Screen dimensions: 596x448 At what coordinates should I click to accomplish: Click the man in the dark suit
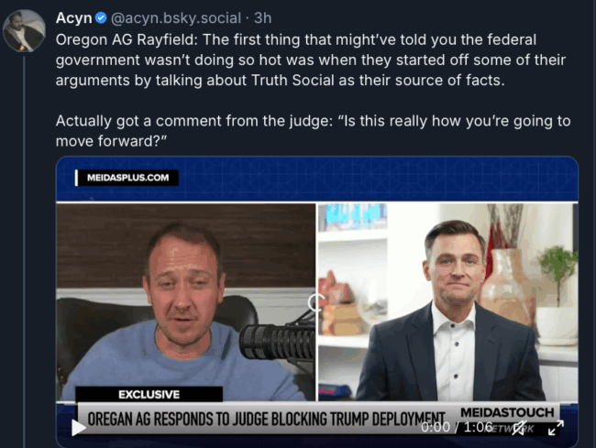(452, 311)
